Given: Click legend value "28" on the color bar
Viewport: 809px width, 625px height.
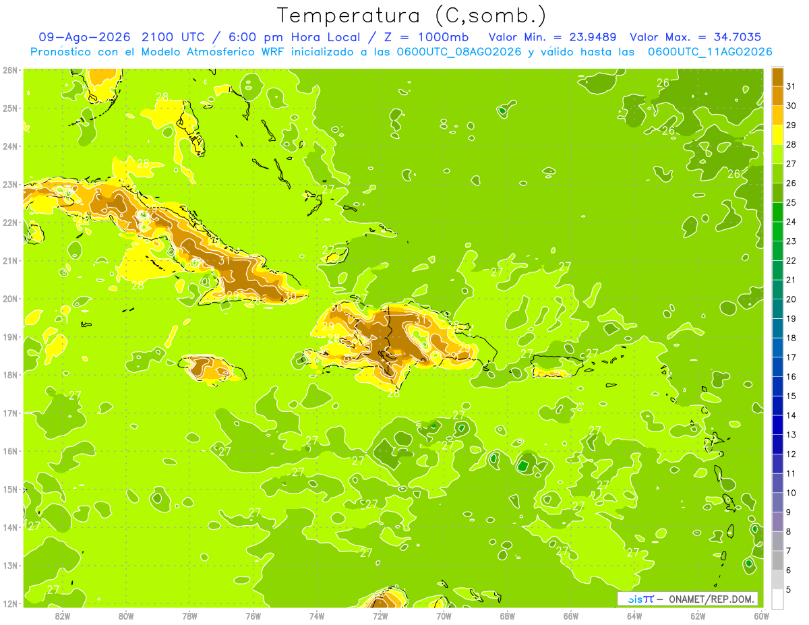Looking at the screenshot, I should click(791, 144).
